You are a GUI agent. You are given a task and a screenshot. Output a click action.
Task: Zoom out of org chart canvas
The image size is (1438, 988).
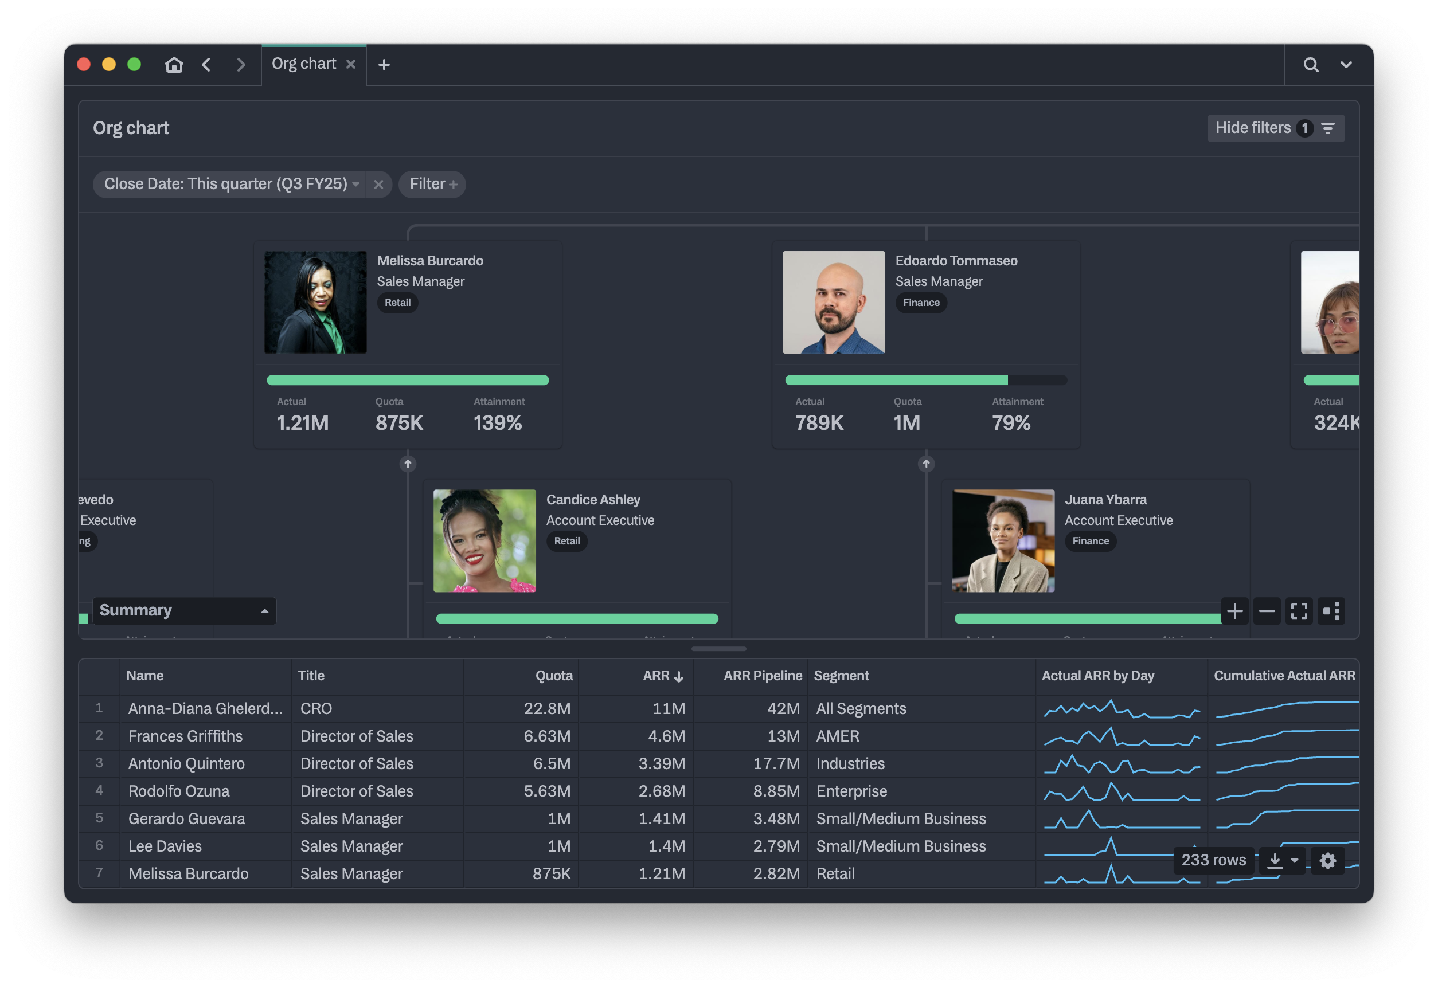1267,611
